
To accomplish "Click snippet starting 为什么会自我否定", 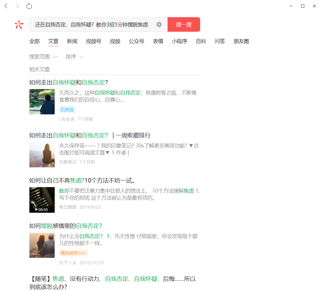I will click(128, 239).
